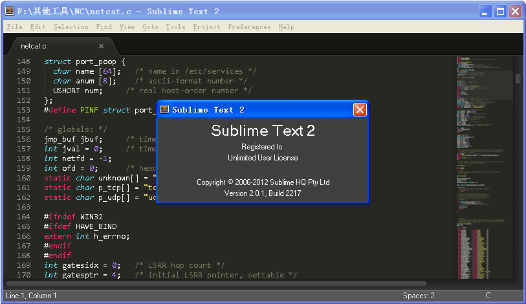Click the 'Sublime Text 2' heading in dialog
The image size is (526, 304).
(263, 131)
